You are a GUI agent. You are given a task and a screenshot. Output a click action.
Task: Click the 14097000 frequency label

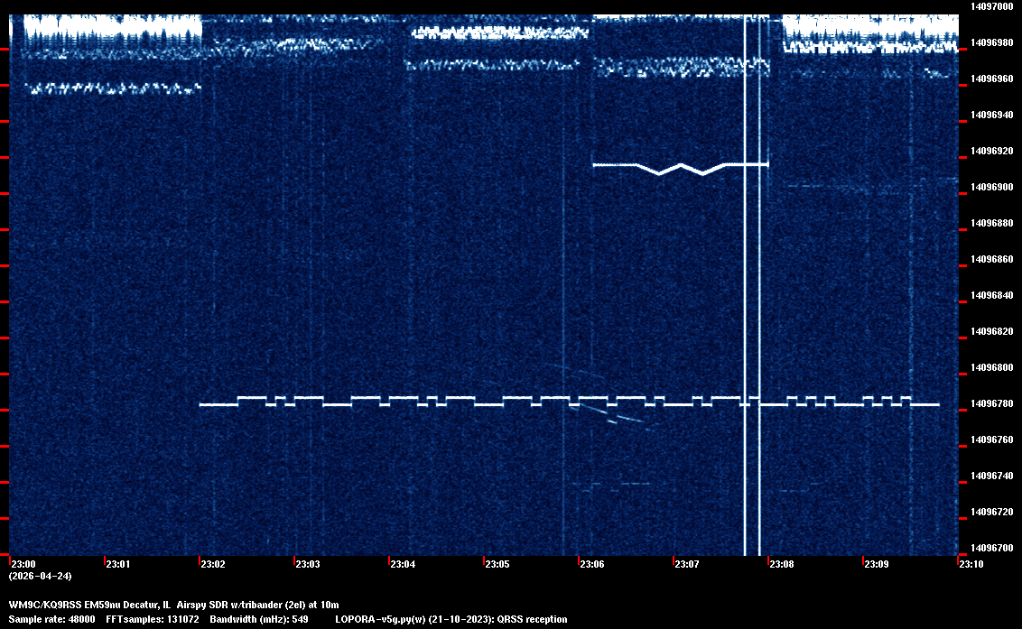pyautogui.click(x=990, y=6)
